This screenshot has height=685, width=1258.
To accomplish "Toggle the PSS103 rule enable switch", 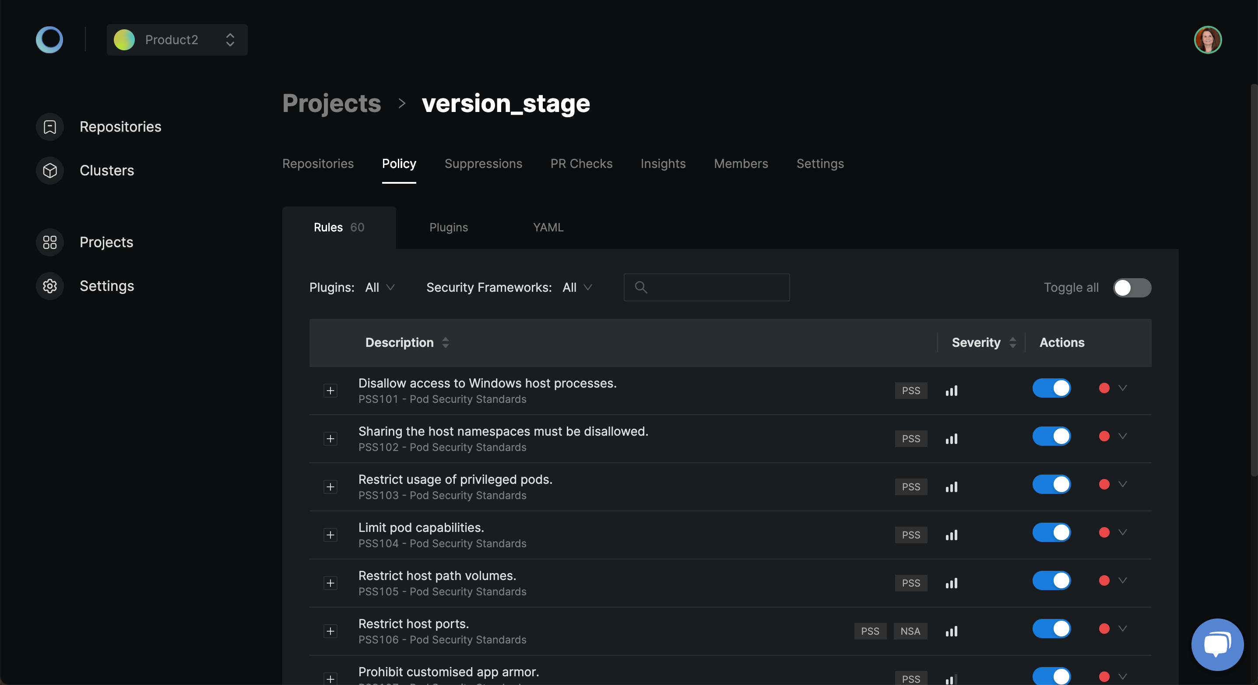I will (1051, 486).
